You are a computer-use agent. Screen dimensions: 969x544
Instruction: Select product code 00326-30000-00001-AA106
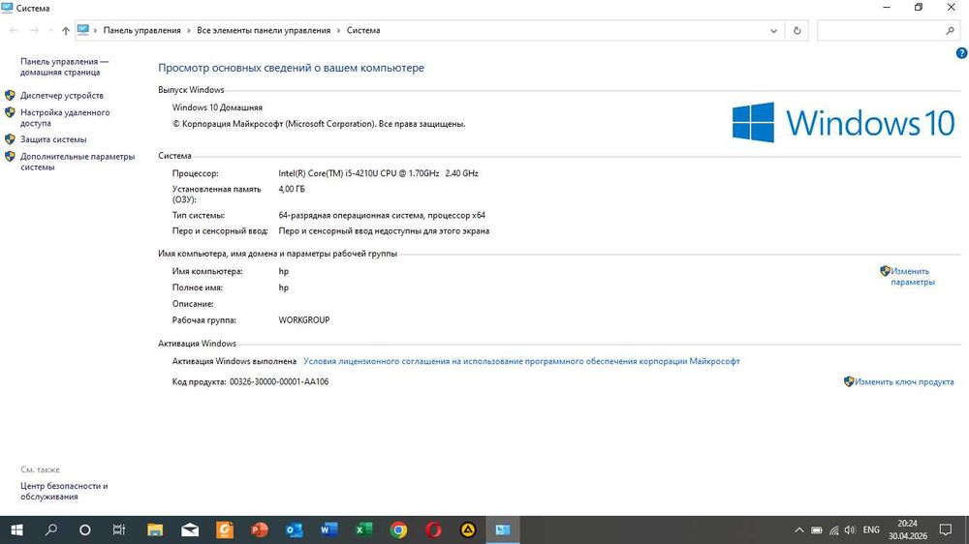point(279,381)
